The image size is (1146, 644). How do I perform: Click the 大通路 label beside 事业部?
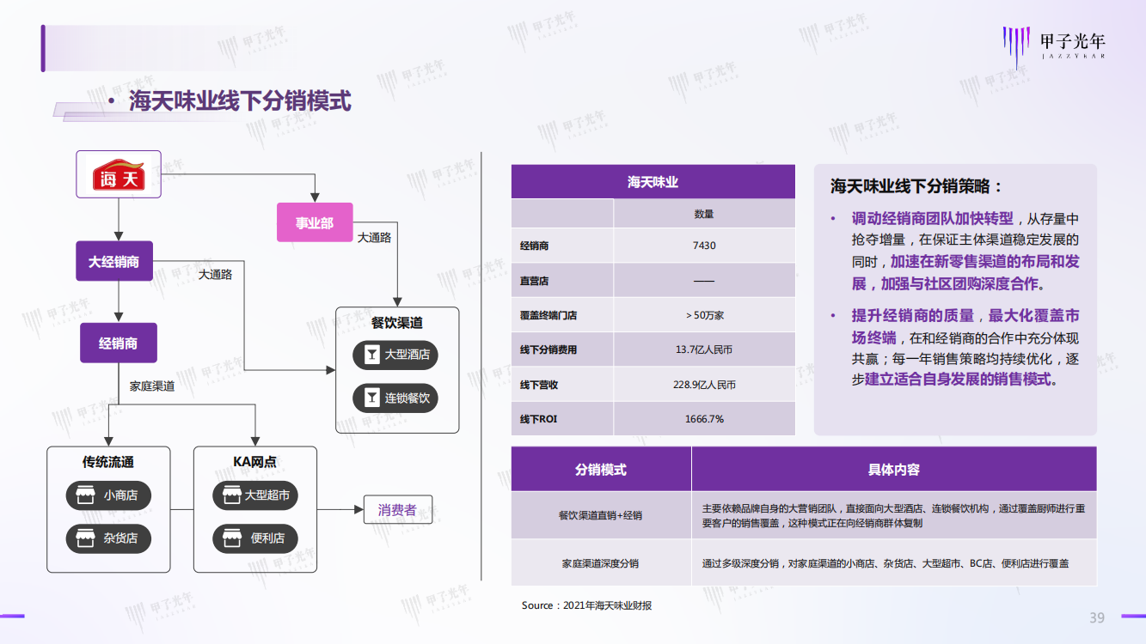point(374,237)
